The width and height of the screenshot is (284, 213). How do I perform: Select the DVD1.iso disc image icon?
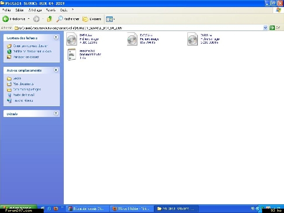click(72, 39)
